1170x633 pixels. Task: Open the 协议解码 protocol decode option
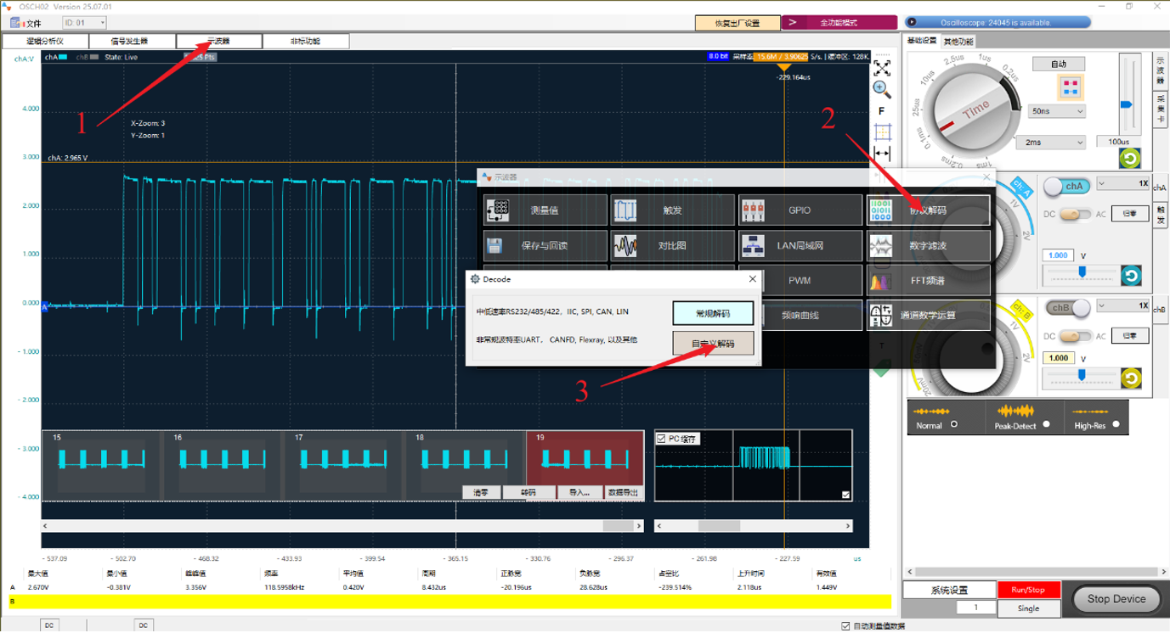click(928, 210)
